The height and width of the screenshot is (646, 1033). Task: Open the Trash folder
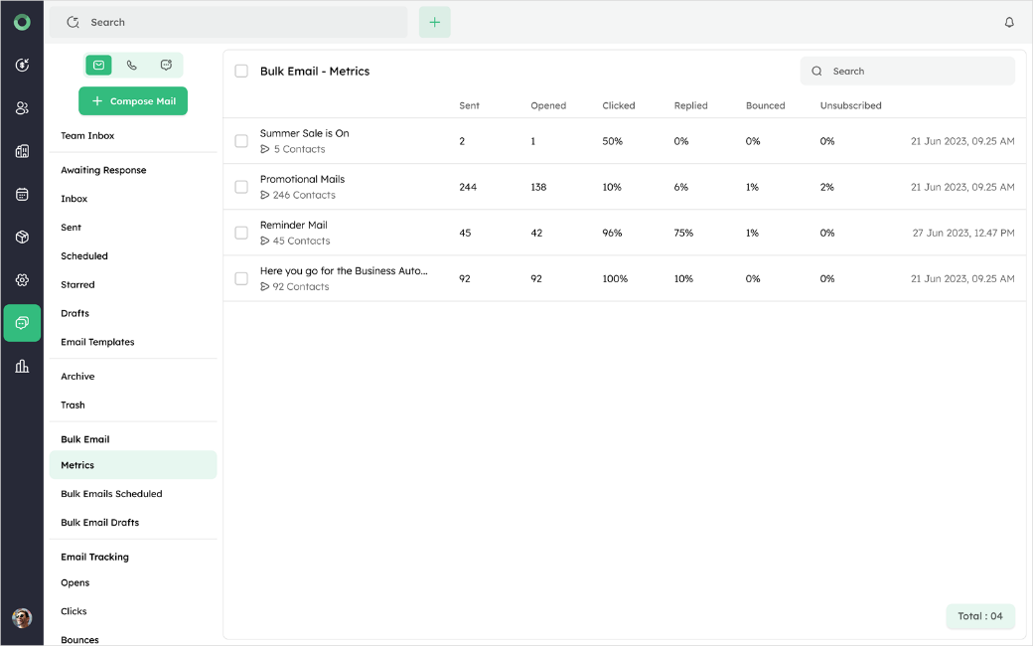73,405
